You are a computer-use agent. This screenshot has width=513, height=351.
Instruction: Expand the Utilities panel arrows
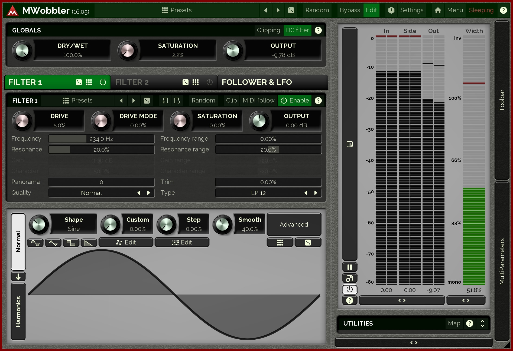(482, 323)
